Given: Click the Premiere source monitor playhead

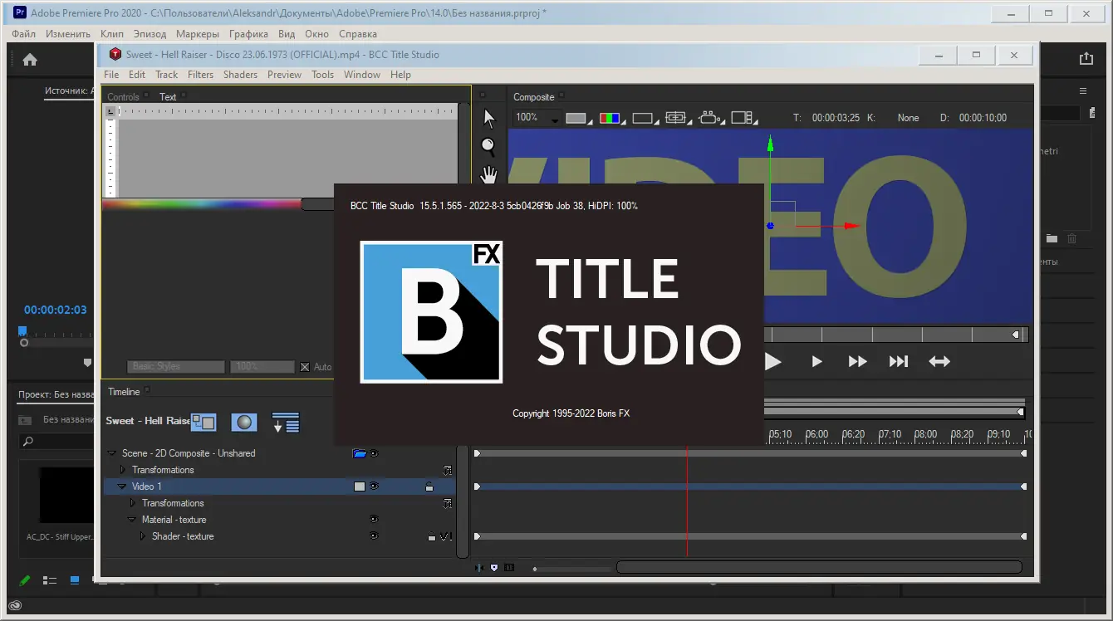Looking at the screenshot, I should click(x=23, y=330).
